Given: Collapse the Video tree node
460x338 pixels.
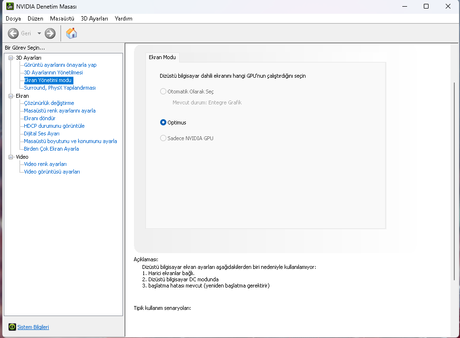Looking at the screenshot, I should click(x=11, y=157).
